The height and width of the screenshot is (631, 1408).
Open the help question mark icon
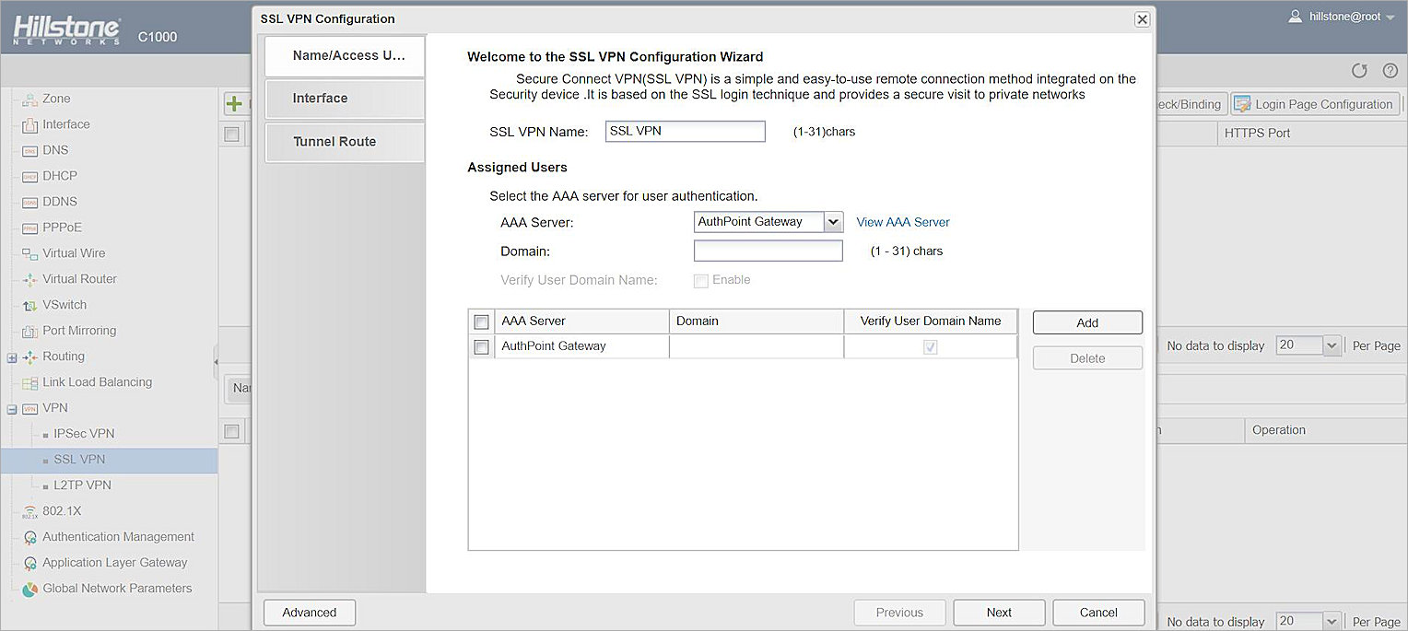click(1390, 71)
